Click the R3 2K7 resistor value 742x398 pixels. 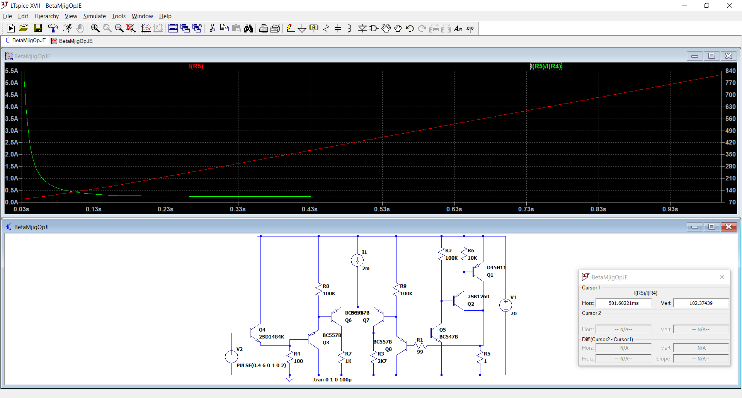coord(382,361)
